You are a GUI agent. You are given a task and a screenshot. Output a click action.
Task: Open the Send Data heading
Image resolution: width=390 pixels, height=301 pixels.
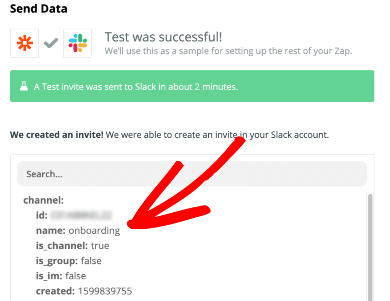(x=38, y=9)
